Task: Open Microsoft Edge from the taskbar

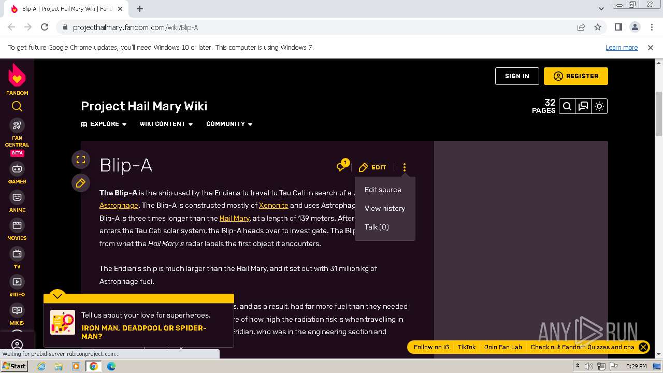Action: (111, 366)
